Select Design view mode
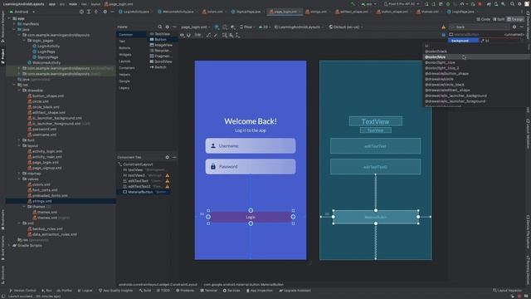The width and height of the screenshot is (531, 299). pyautogui.click(x=515, y=19)
